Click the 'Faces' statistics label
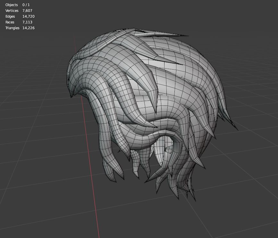The image size is (278, 238). [x=10, y=22]
